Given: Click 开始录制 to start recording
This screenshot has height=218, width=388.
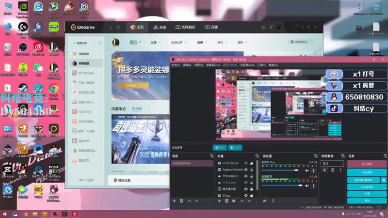Looking at the screenshot, I should [x=367, y=172].
